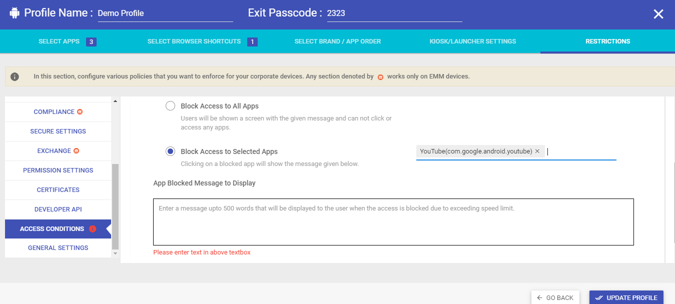Switch to the SELECT APPS tab
Viewport: 675px width, 304px height.
pos(59,41)
